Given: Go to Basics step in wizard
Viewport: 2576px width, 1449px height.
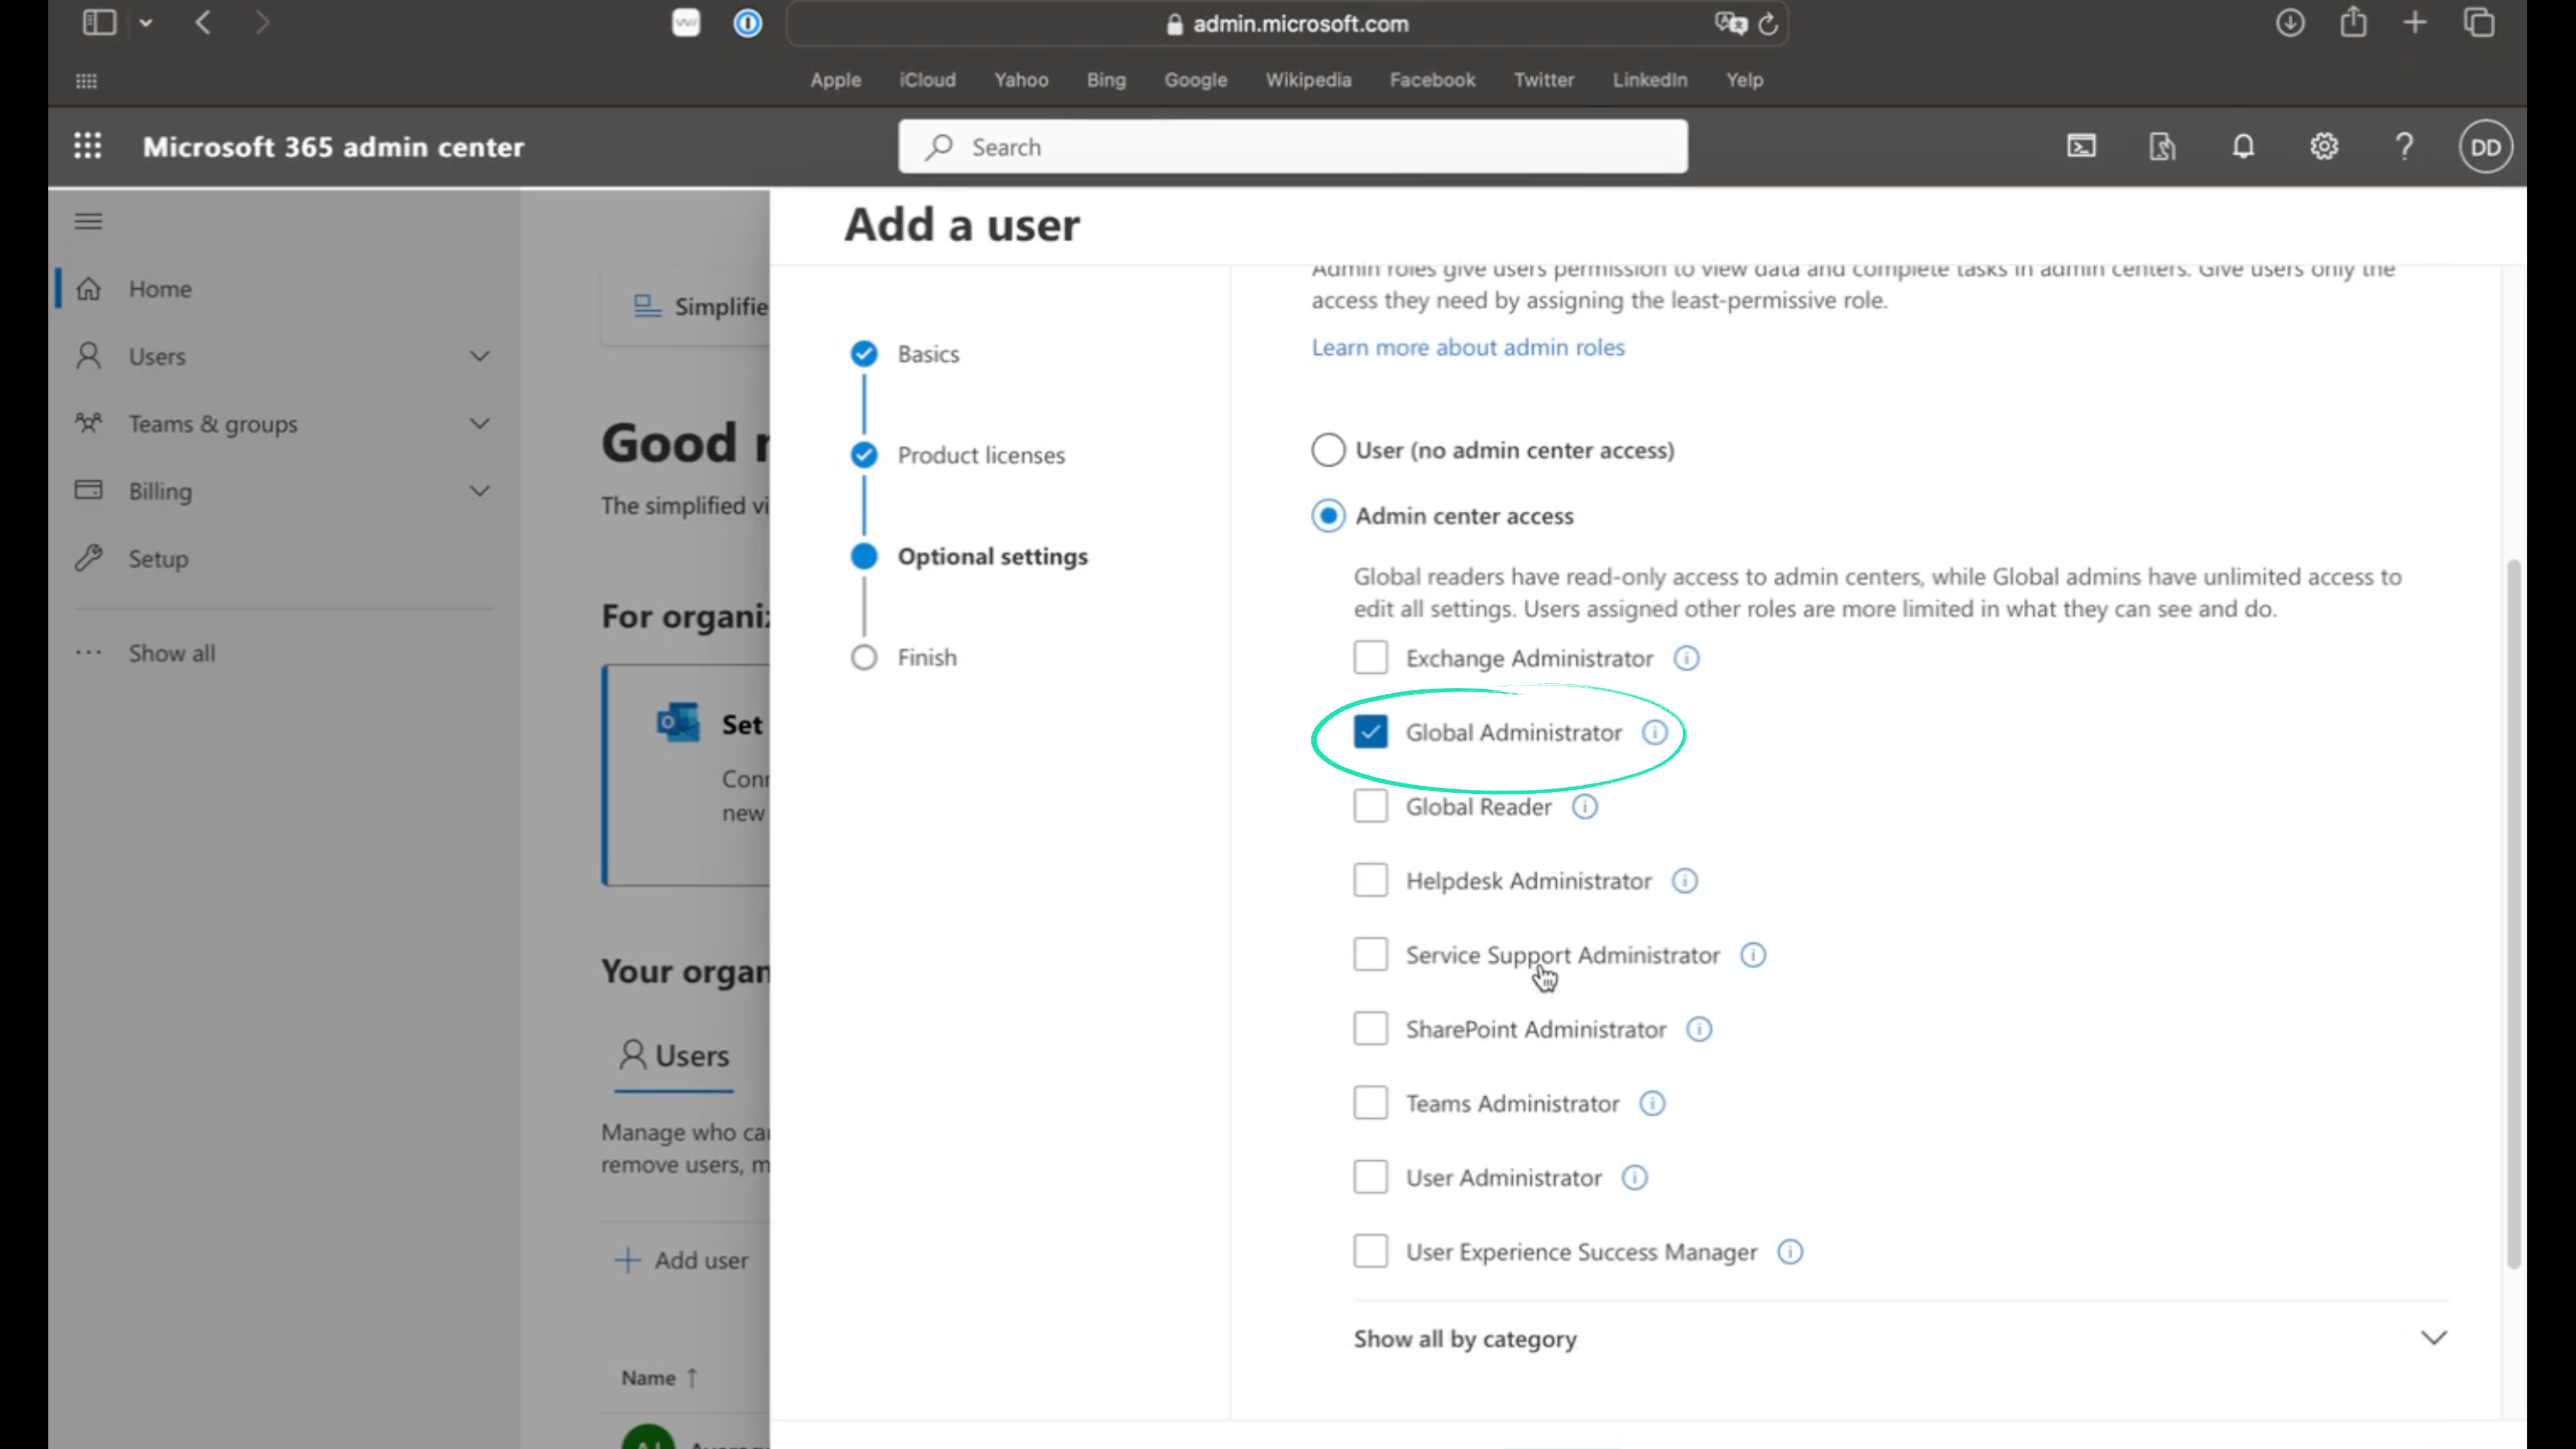Looking at the screenshot, I should click(927, 354).
